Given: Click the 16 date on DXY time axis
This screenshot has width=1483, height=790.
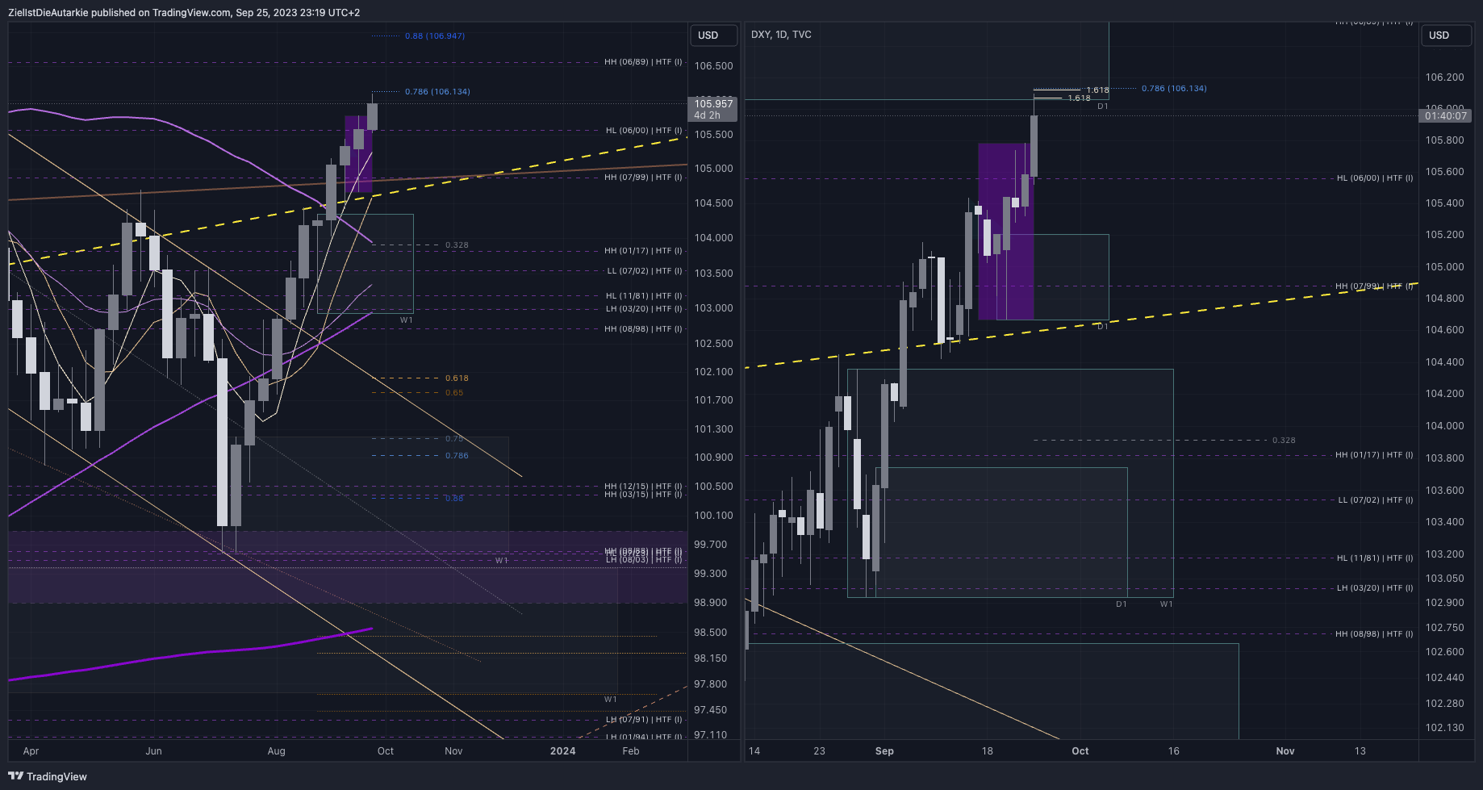Looking at the screenshot, I should coord(1173,751).
